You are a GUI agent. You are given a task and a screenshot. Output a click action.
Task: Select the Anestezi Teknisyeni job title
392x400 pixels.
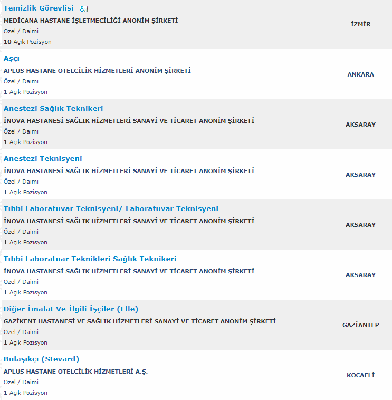43,159
